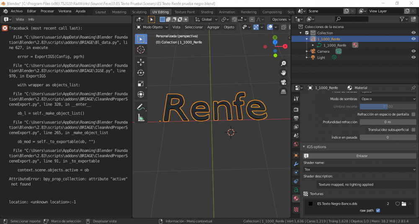Screen dimensions: 419x224
Task: Open the Output properties tab icon
Action: (296, 118)
